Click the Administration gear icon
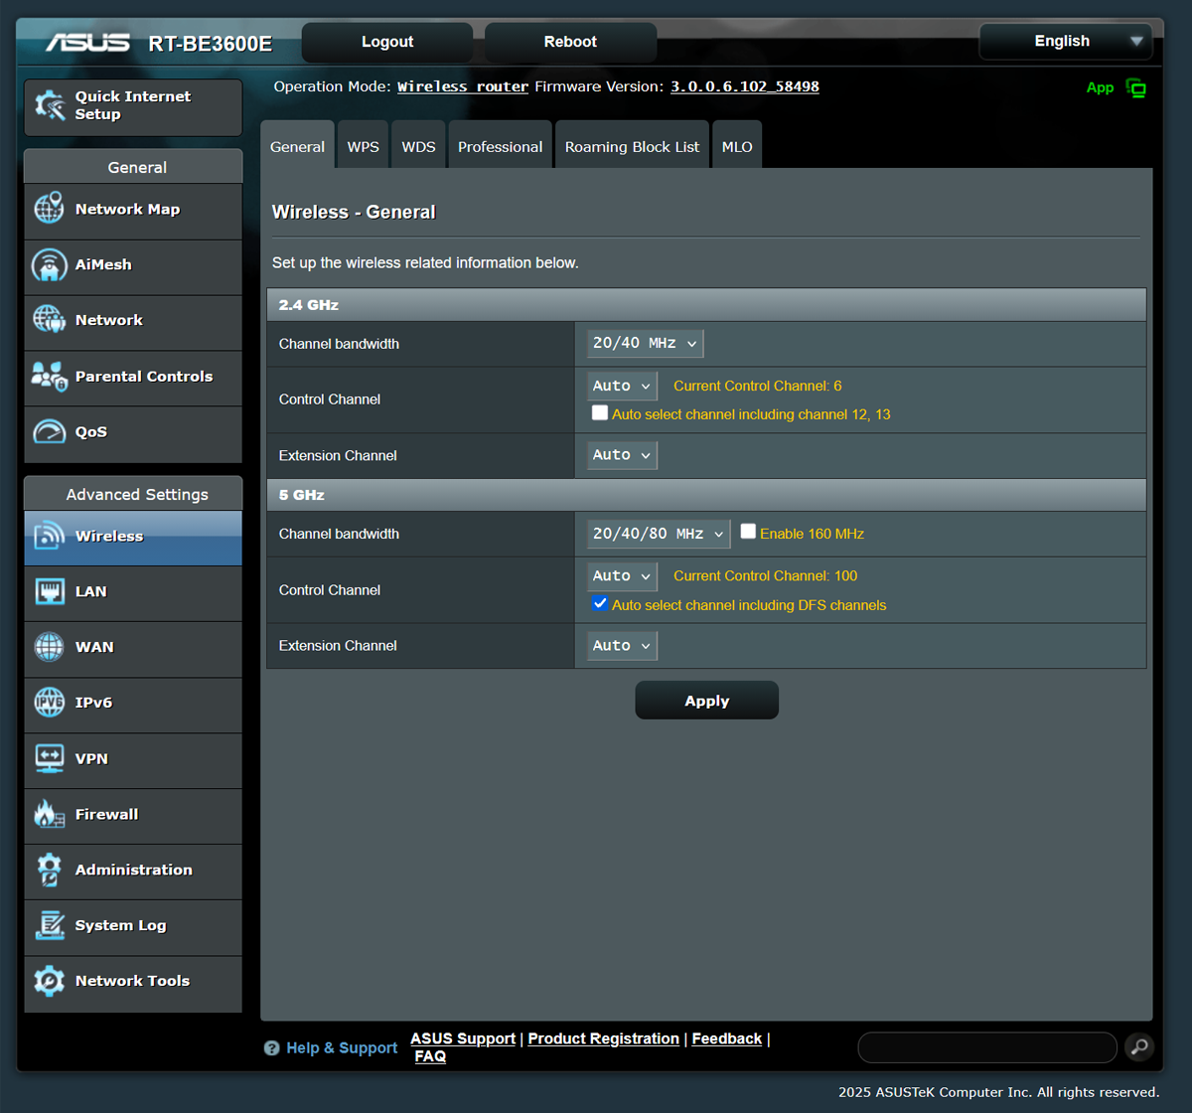Image resolution: width=1192 pixels, height=1113 pixels. click(x=50, y=870)
